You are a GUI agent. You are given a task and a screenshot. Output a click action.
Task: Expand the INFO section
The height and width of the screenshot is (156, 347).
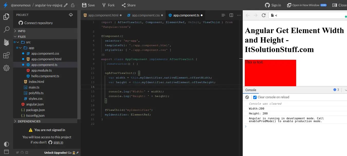pos(22,31)
